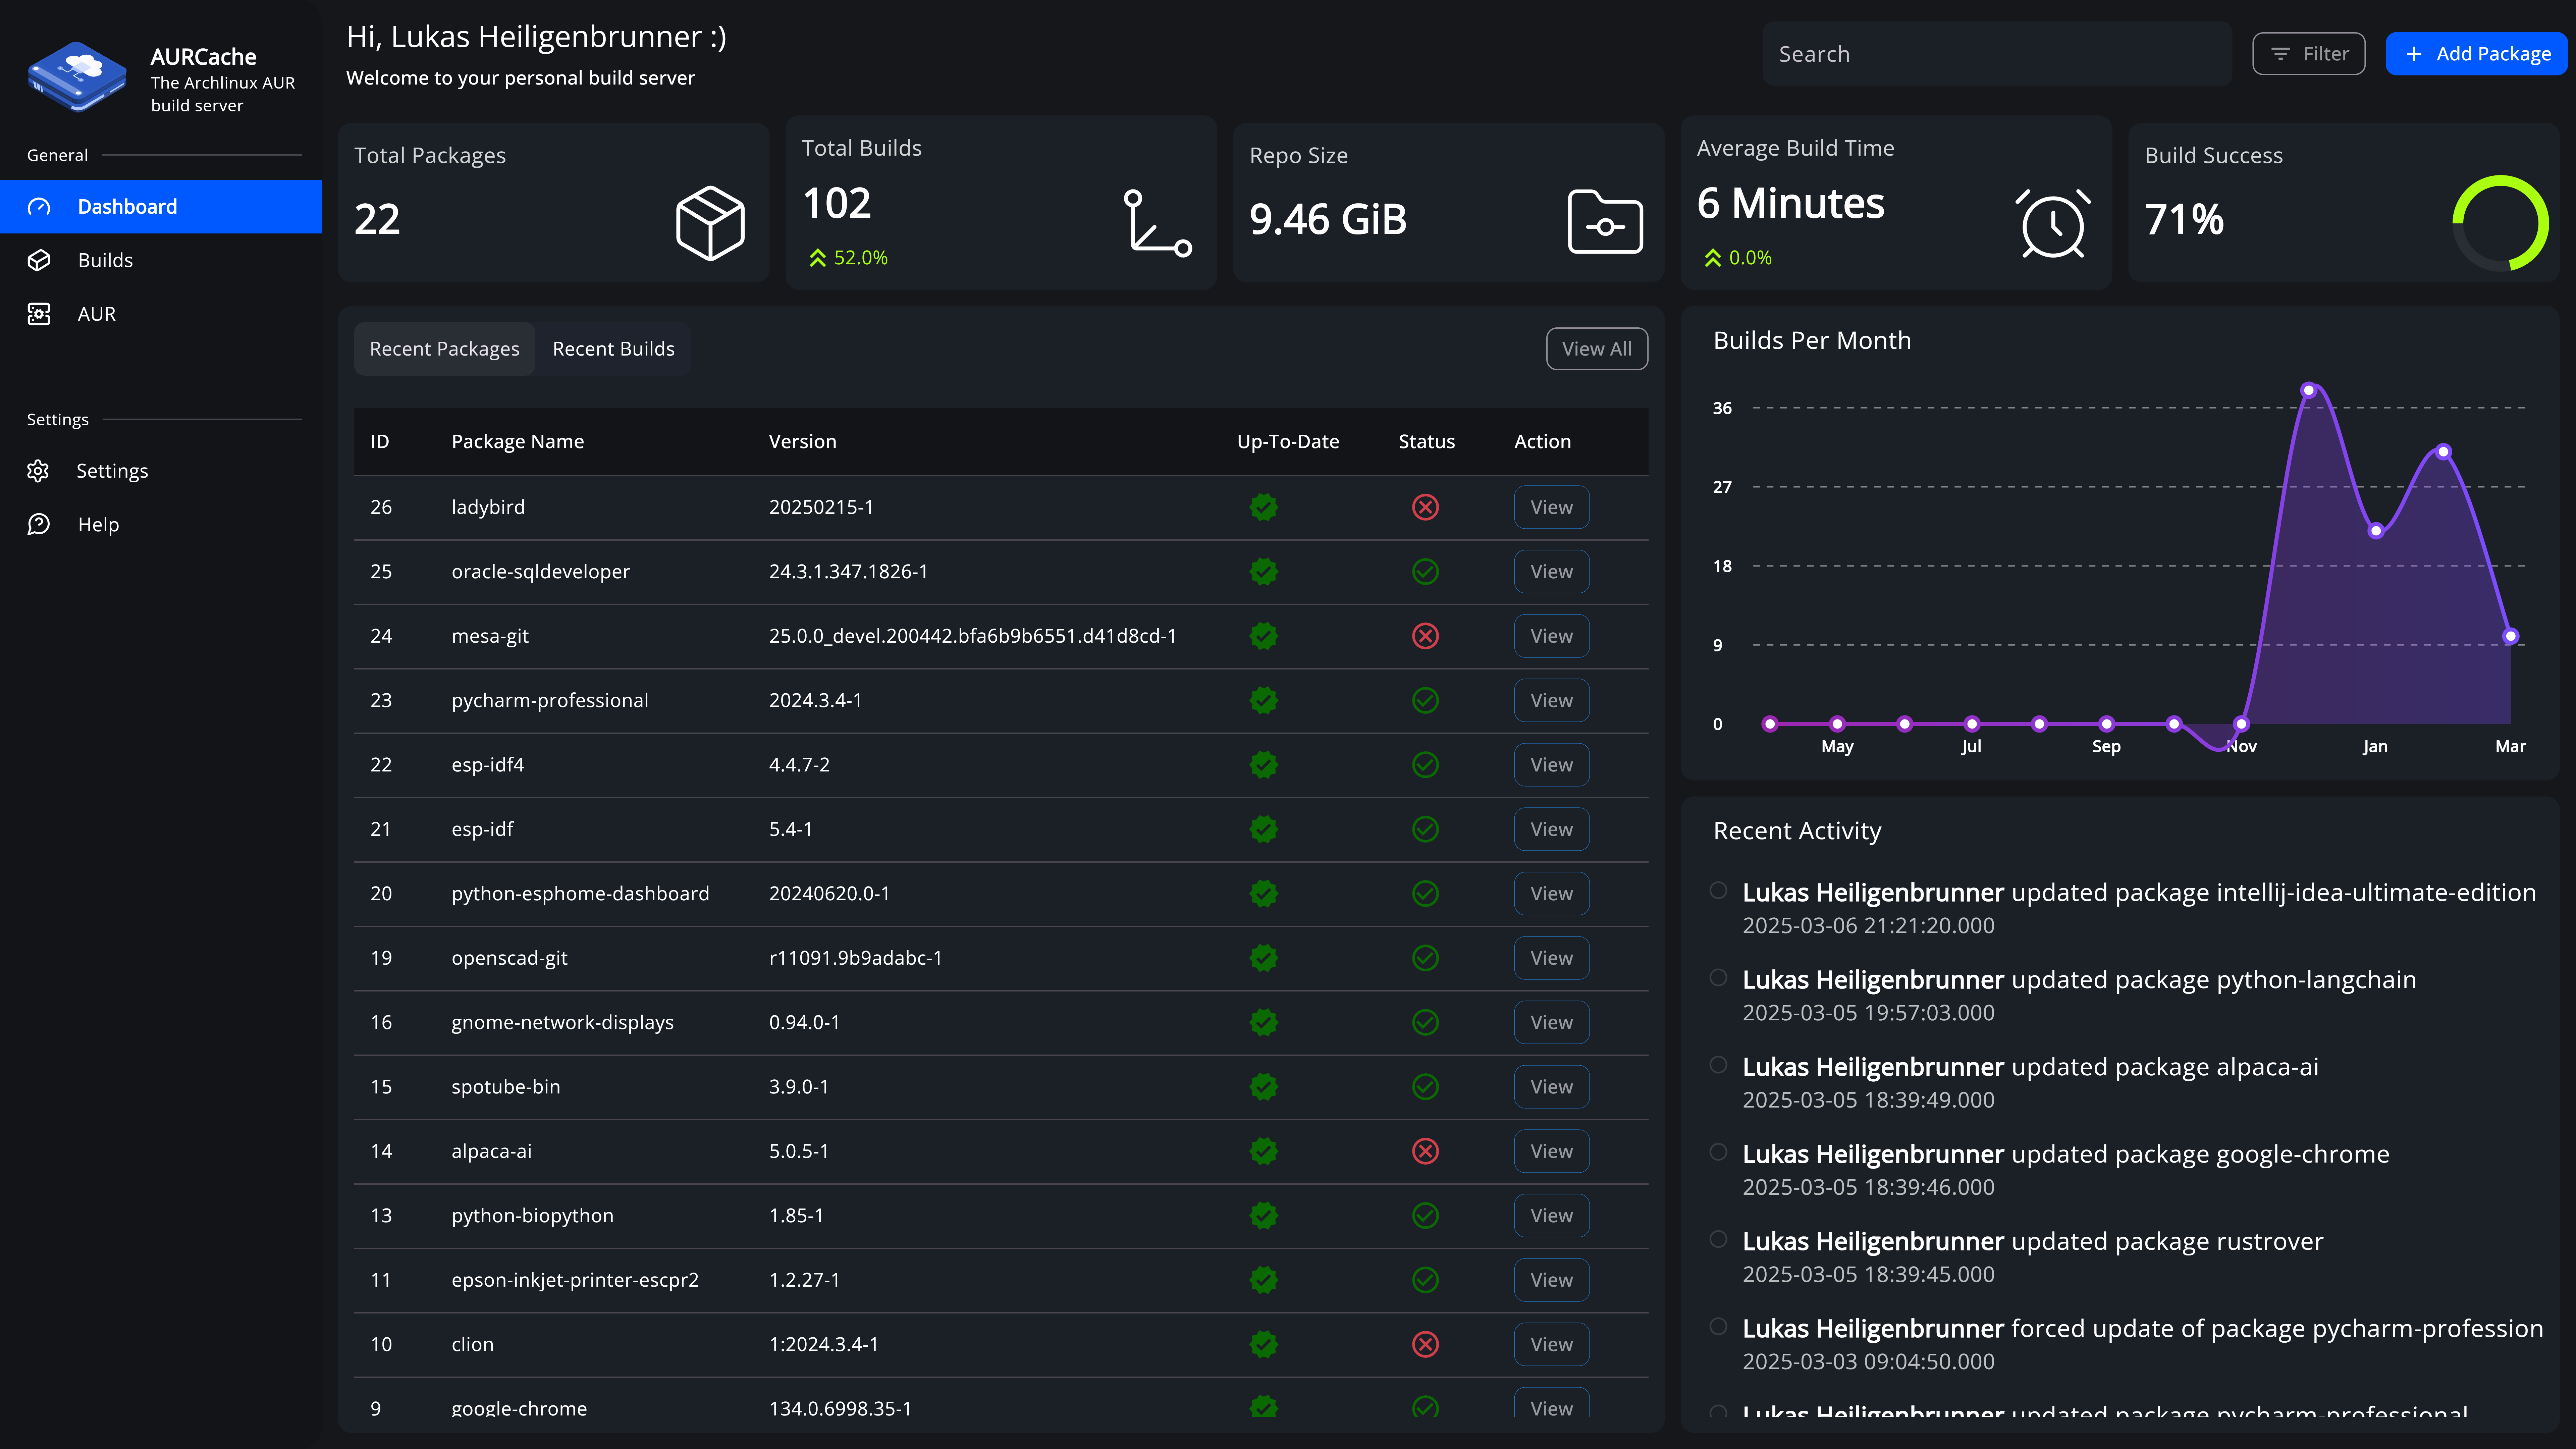Screen dimensions: 2576x1449
Task: Click the AUR sidebar icon
Action: [x=39, y=314]
